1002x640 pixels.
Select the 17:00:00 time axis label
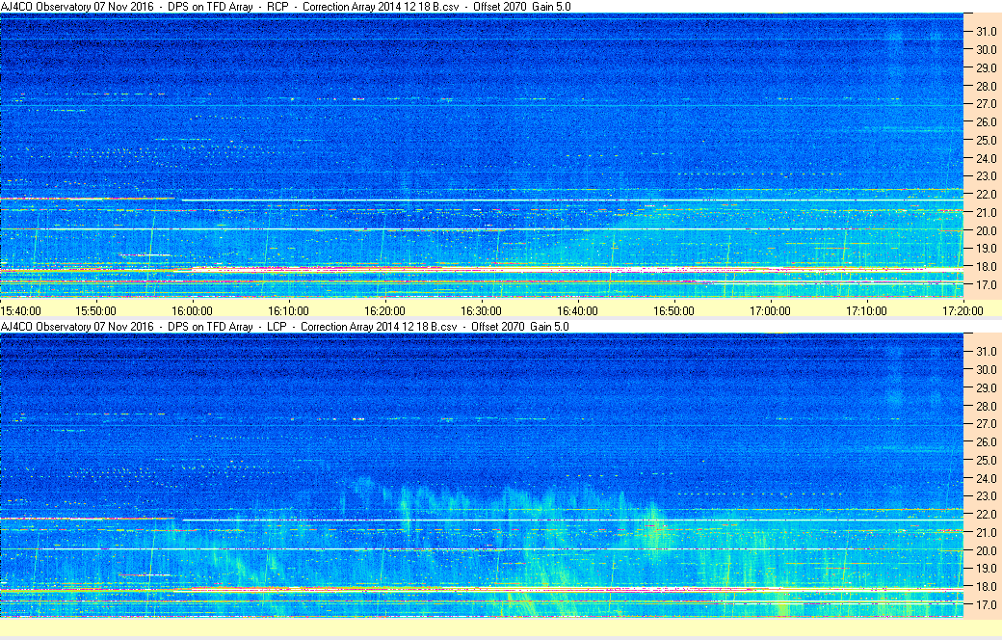(x=770, y=310)
